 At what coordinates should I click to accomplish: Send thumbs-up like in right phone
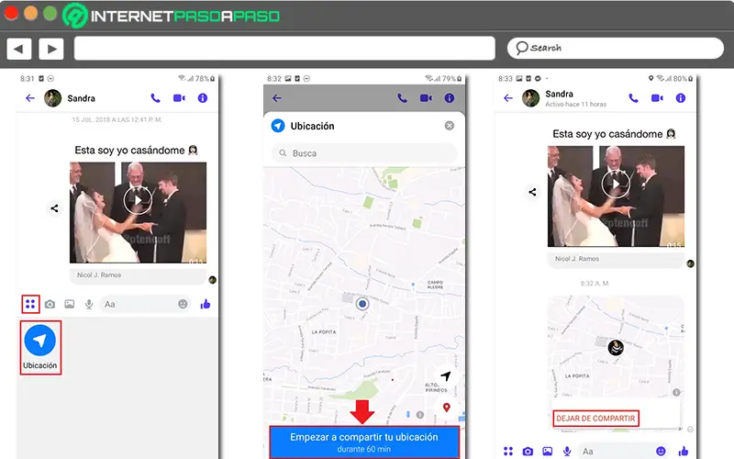tap(684, 451)
